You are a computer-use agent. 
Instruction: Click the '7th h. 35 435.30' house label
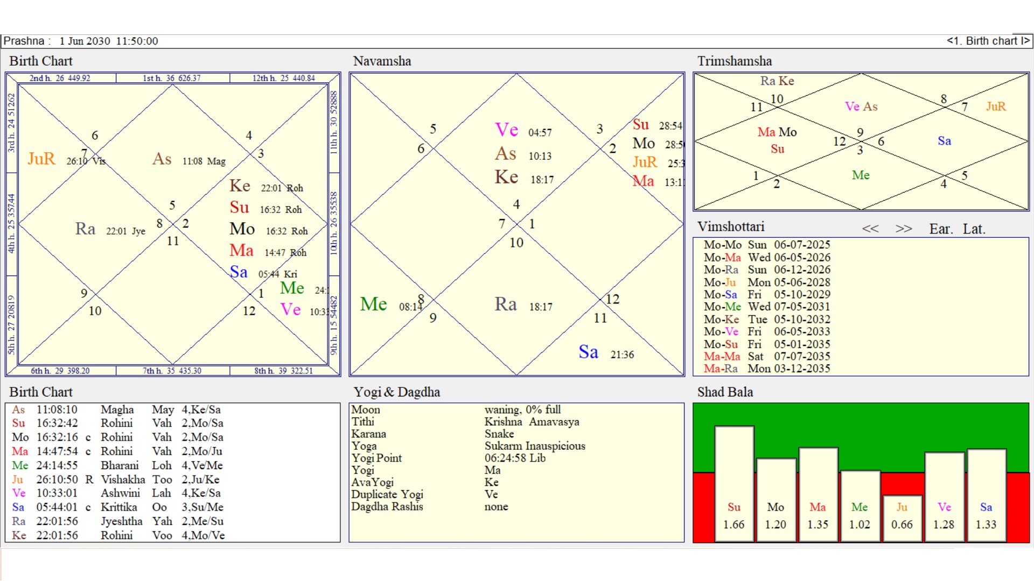click(172, 371)
